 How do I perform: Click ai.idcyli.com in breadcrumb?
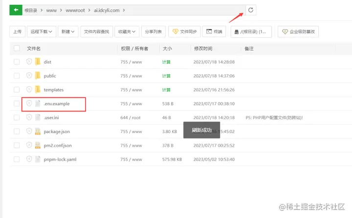click(x=107, y=10)
